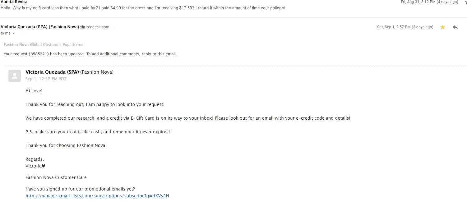The width and height of the screenshot is (467, 202).
Task: Click the "Hi Love!" greeting line
Action: tap(34, 91)
